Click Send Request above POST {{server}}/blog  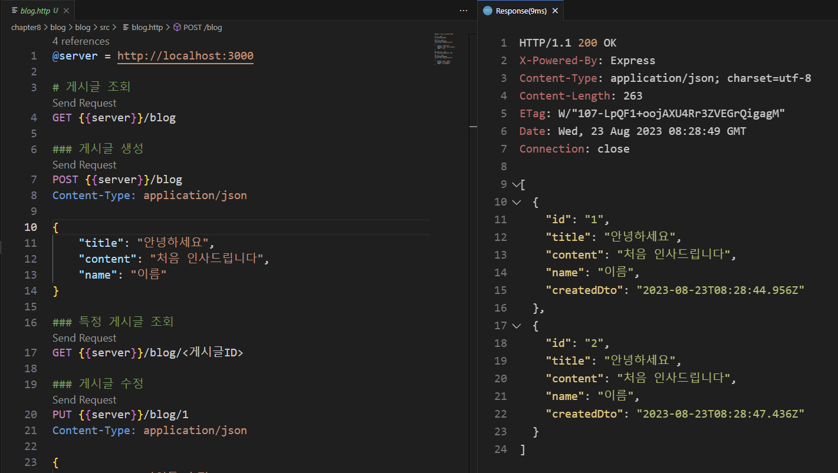84,165
